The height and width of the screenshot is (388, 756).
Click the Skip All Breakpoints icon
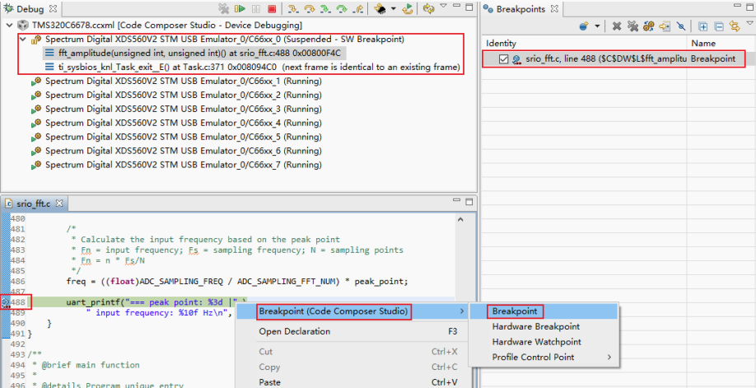[x=681, y=26]
